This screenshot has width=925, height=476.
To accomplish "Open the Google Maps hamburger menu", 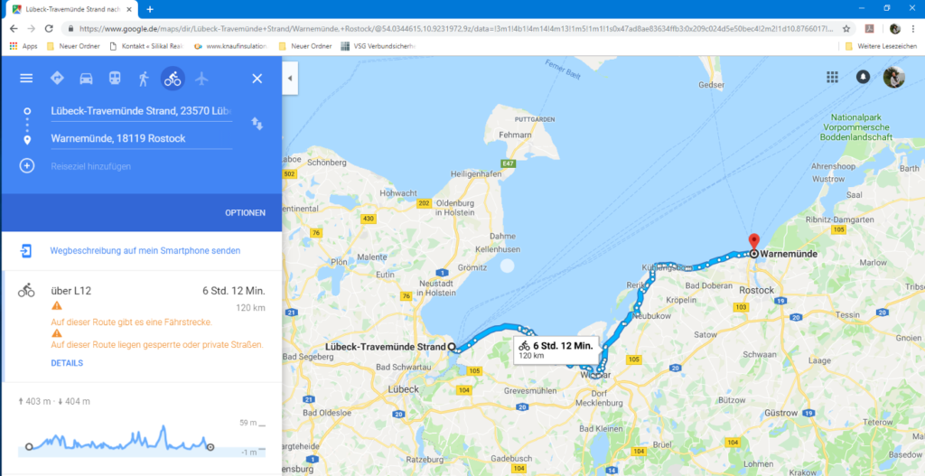I will pos(26,79).
